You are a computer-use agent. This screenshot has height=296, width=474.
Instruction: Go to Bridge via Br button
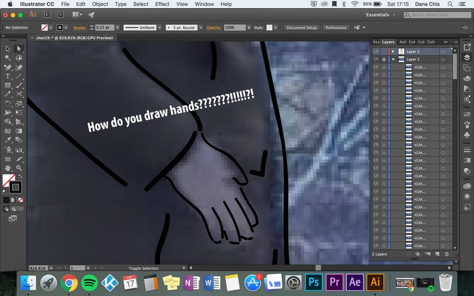coord(47,14)
